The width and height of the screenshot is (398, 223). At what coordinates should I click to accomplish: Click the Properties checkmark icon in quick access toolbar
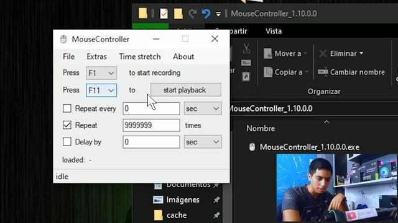pyautogui.click(x=164, y=14)
